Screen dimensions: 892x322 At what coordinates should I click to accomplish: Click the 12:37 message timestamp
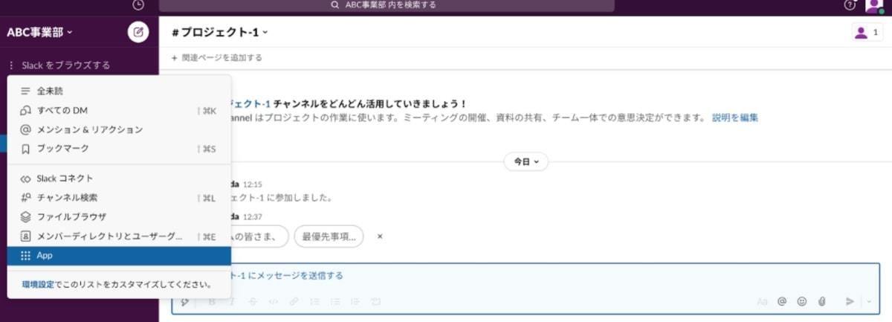point(253,217)
